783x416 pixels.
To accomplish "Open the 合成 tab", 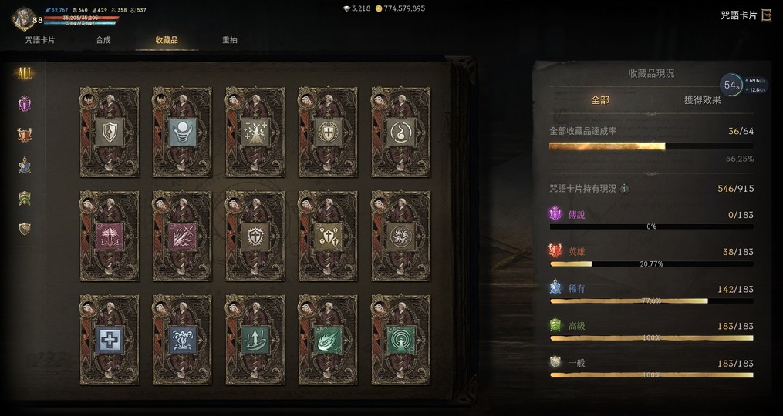I will click(103, 40).
